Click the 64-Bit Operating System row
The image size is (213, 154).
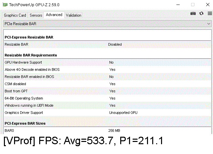tap(106, 98)
